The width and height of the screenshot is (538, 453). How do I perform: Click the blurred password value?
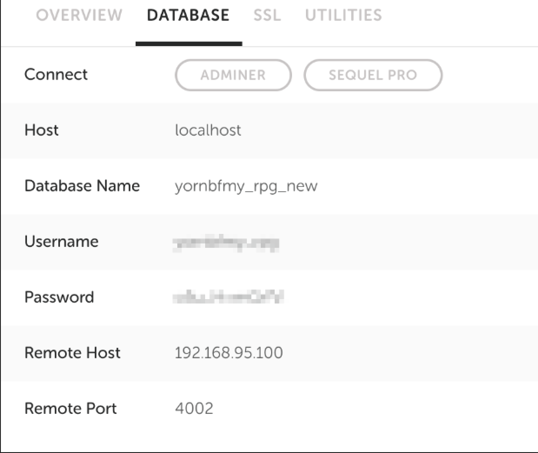tap(229, 297)
